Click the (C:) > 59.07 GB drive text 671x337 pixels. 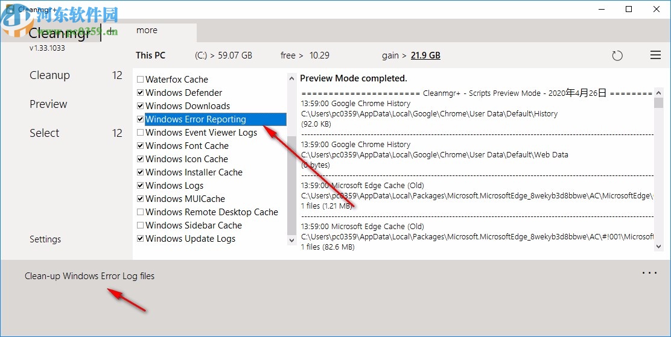point(223,55)
